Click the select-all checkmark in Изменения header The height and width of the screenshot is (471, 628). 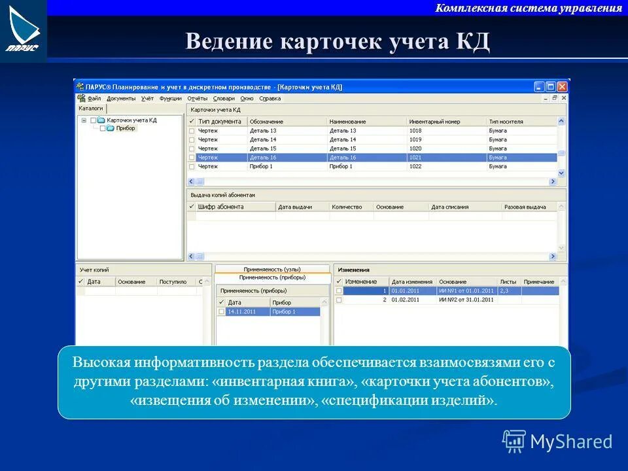pos(339,281)
